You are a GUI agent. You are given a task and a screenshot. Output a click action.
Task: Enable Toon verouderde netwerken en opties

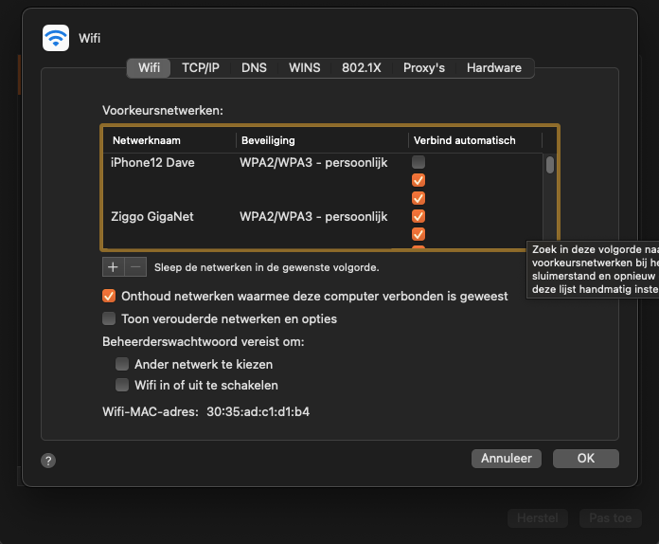pyautogui.click(x=109, y=319)
